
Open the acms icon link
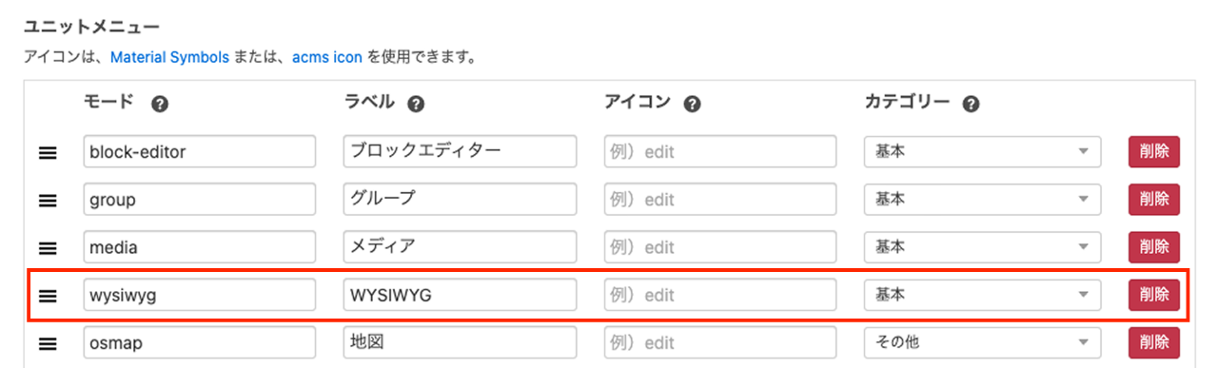(327, 57)
